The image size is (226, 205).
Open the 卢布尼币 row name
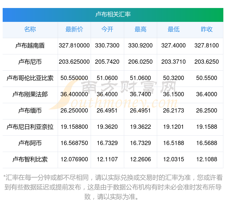[30, 62]
